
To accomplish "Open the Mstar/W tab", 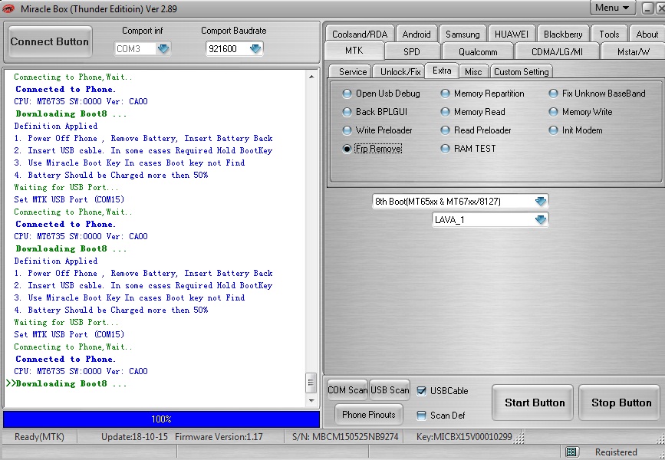I will point(634,51).
